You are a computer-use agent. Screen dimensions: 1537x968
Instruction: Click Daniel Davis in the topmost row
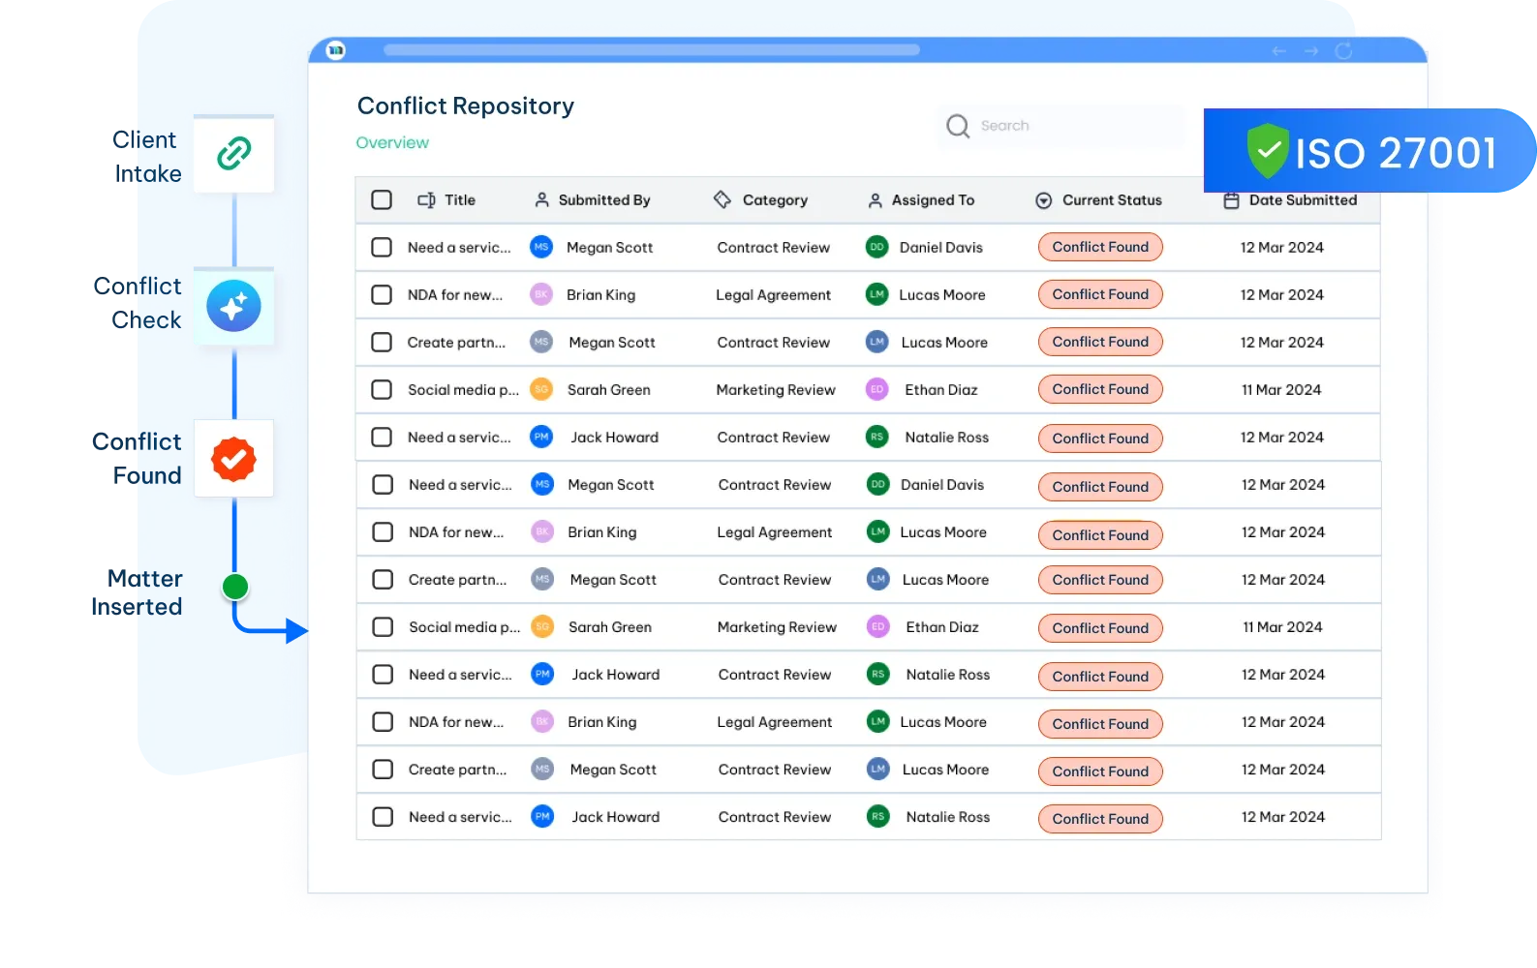[x=941, y=248]
